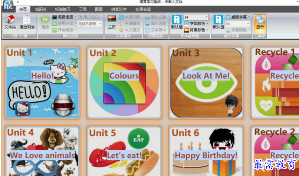Open the 实景会话 tab
The height and width of the screenshot is (176, 299).
pyautogui.click(x=143, y=9)
